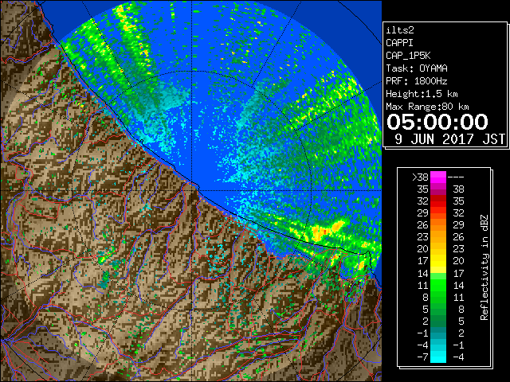Select the 'CAPPI' product type text
This screenshot has width=510, height=382.
(399, 43)
